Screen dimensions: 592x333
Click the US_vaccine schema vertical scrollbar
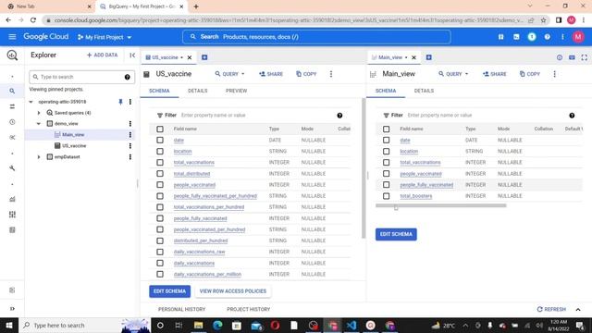click(364, 168)
